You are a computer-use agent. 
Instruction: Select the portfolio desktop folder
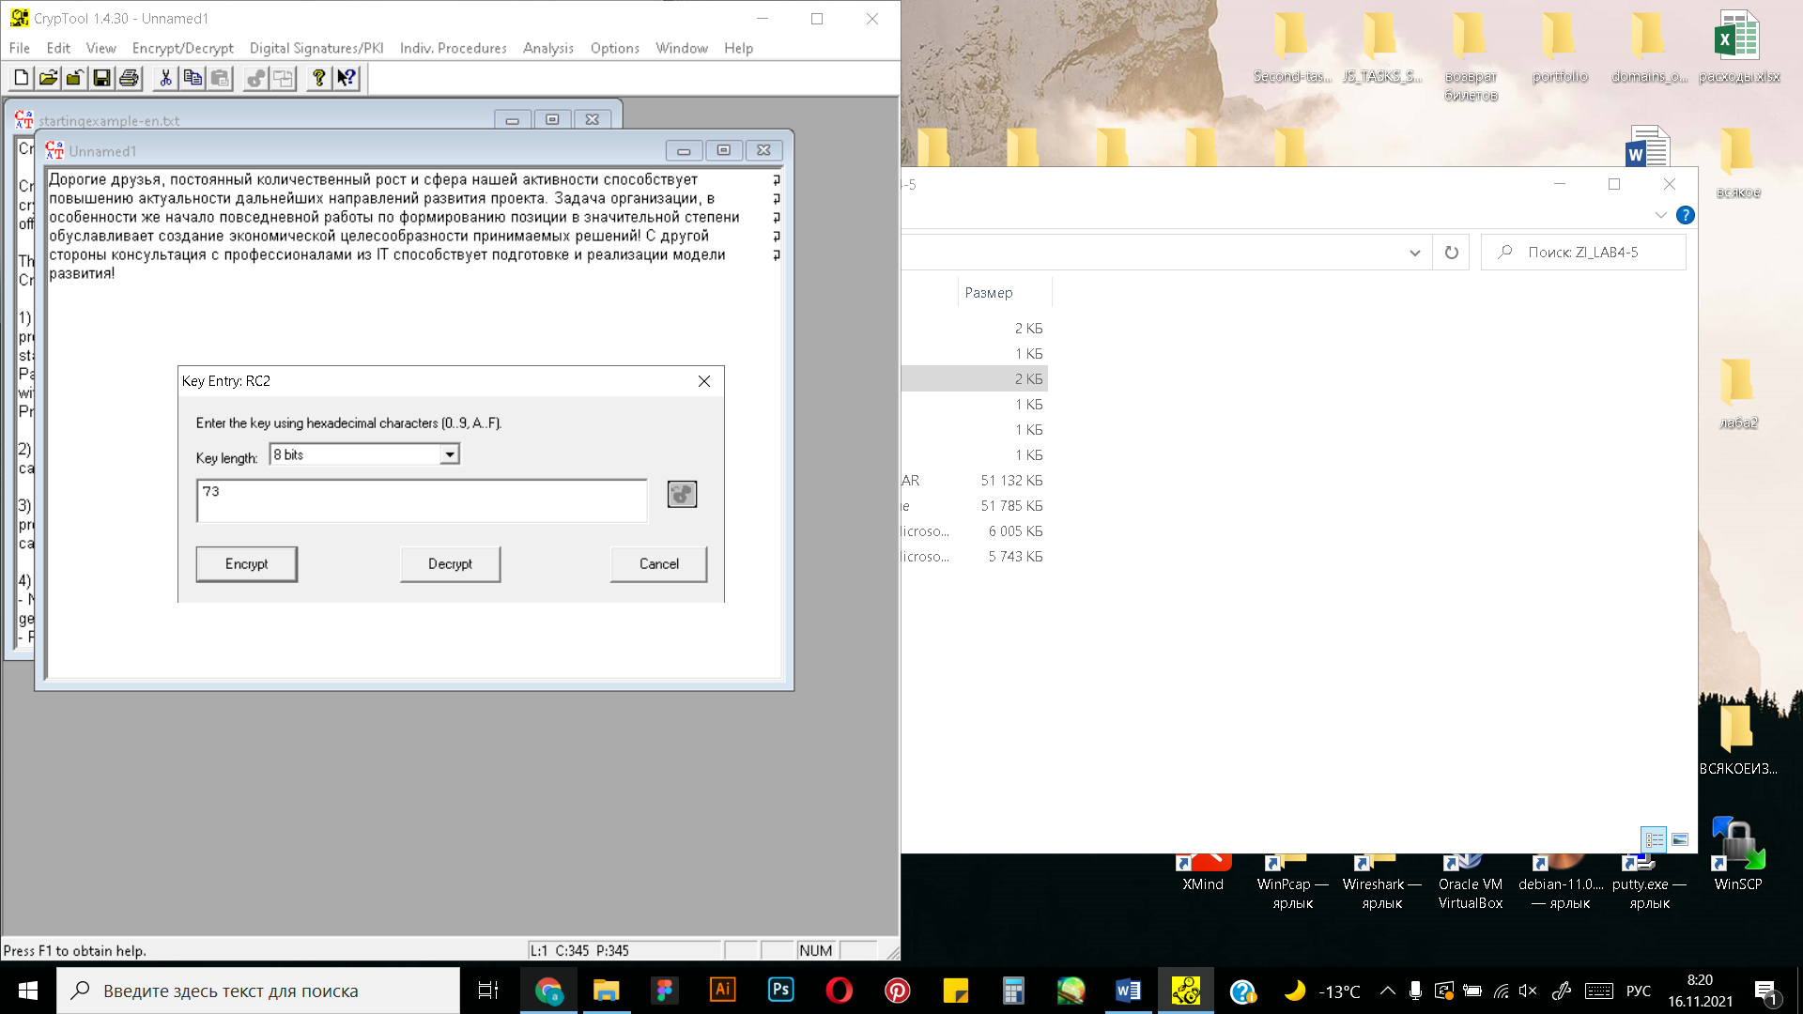point(1560,47)
